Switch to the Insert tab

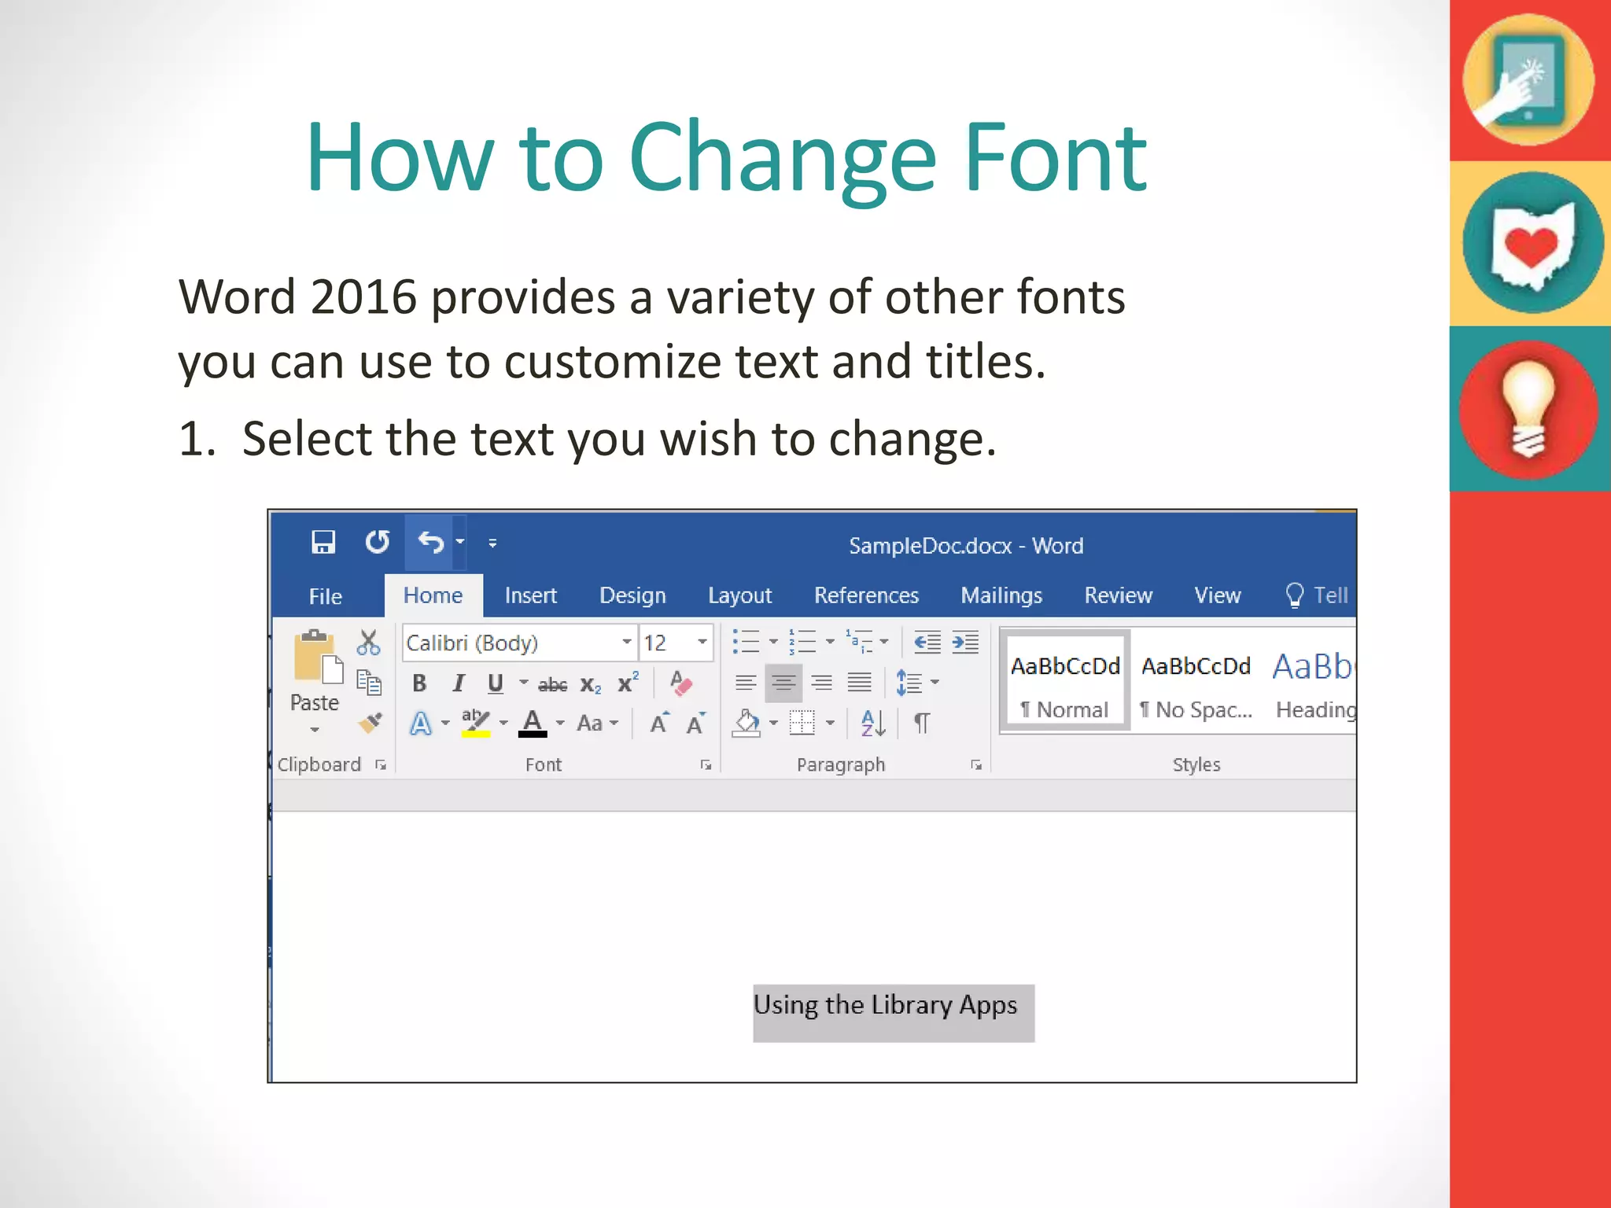(x=530, y=595)
